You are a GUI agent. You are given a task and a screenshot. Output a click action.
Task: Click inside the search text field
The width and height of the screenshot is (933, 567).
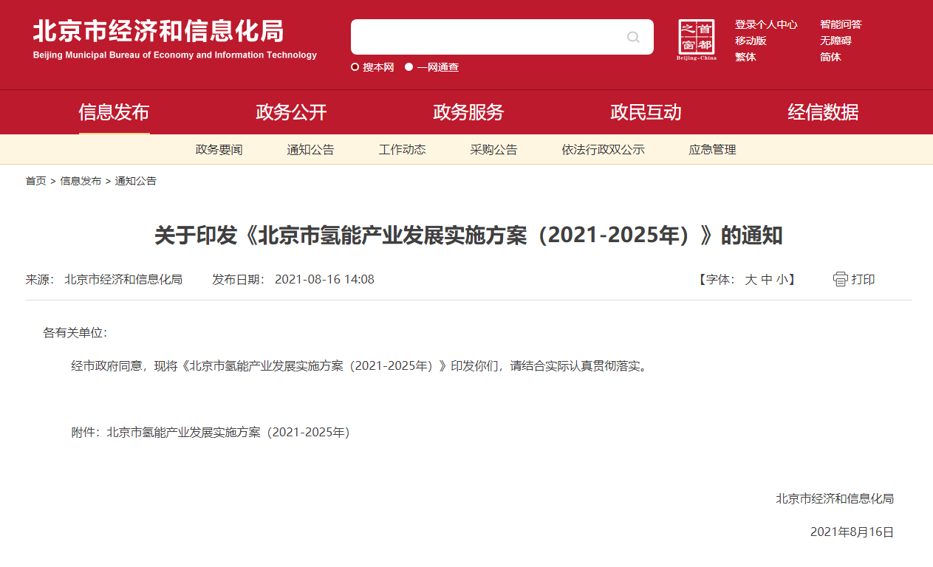click(486, 37)
